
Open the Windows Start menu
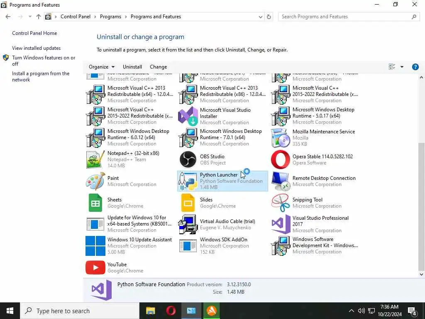click(10, 311)
